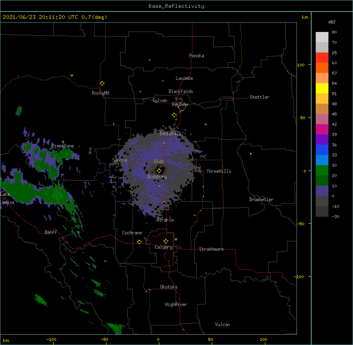353x345 pixels.
Task: Click the yellow diamond marker above Calgary label
Action: (x=166, y=241)
